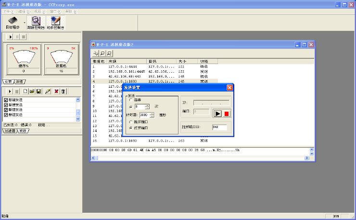The width and height of the screenshot is (356, 220).
Task: Select packet row 3 from 42.62.106.68:443
Action: pyautogui.click(x=154, y=77)
